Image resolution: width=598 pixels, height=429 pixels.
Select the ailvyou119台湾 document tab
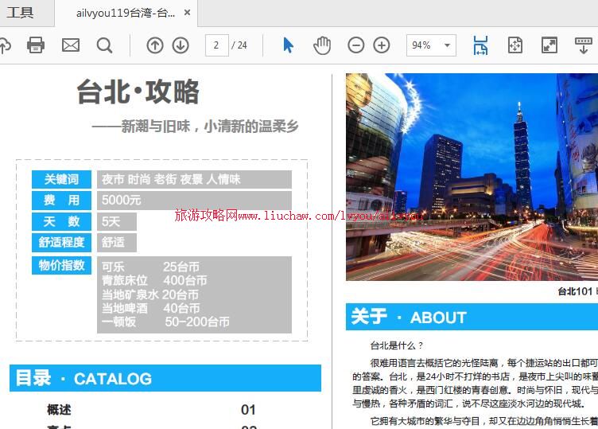125,14
